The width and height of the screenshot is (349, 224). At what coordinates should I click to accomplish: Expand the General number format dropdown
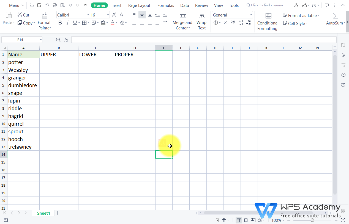pyautogui.click(x=251, y=15)
